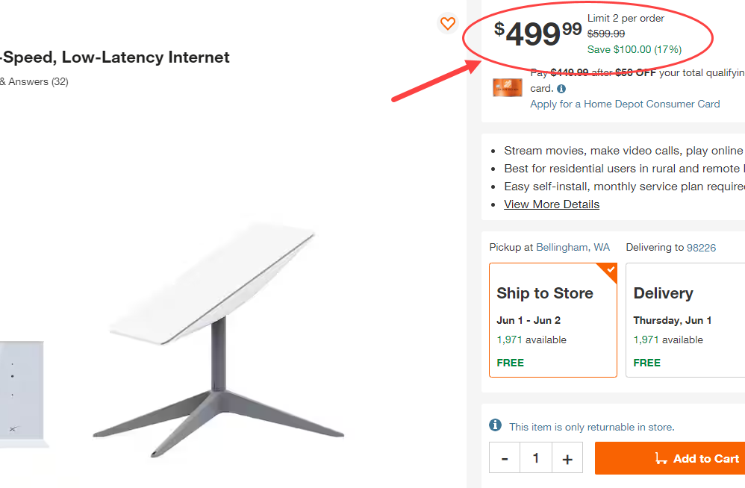Viewport: 745px width, 488px height.
Task: Change delivery ZIP code 98226
Action: pos(701,247)
